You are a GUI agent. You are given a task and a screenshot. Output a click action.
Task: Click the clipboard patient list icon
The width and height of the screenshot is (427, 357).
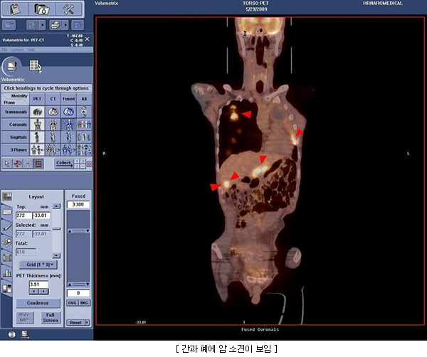(x=16, y=9)
